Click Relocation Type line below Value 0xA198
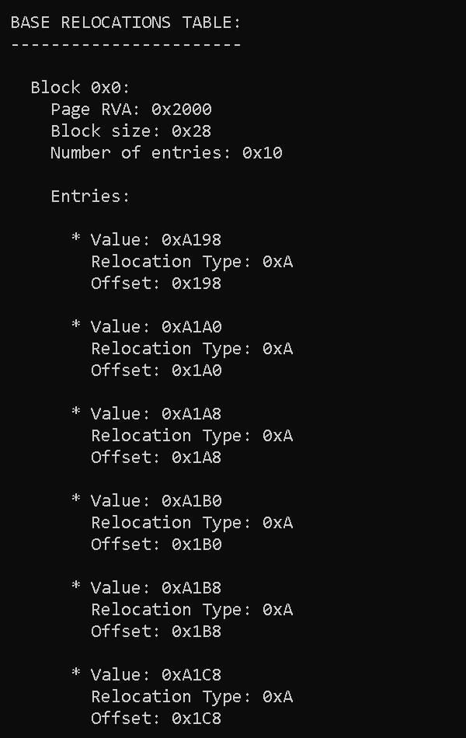Screen dimensions: 466x738 (x=192, y=262)
